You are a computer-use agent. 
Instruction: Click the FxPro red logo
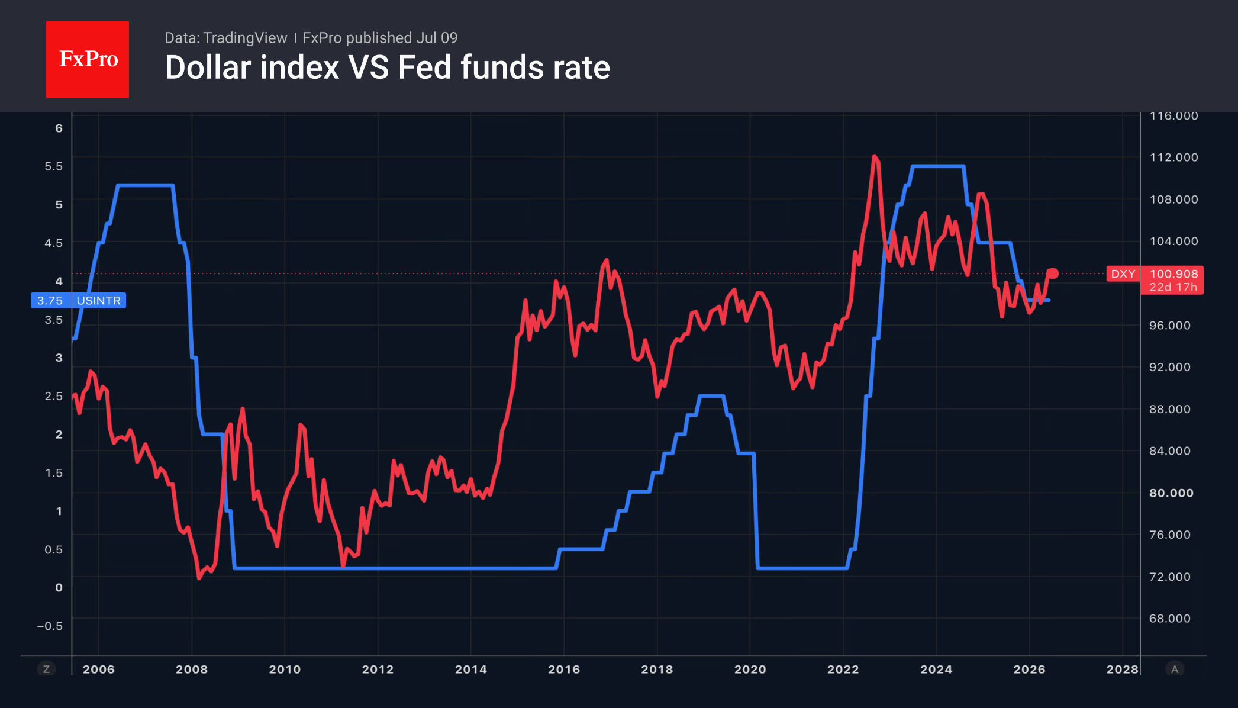[x=88, y=59]
